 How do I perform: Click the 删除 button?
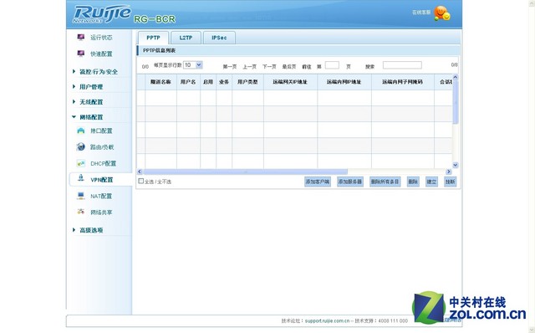(x=413, y=182)
